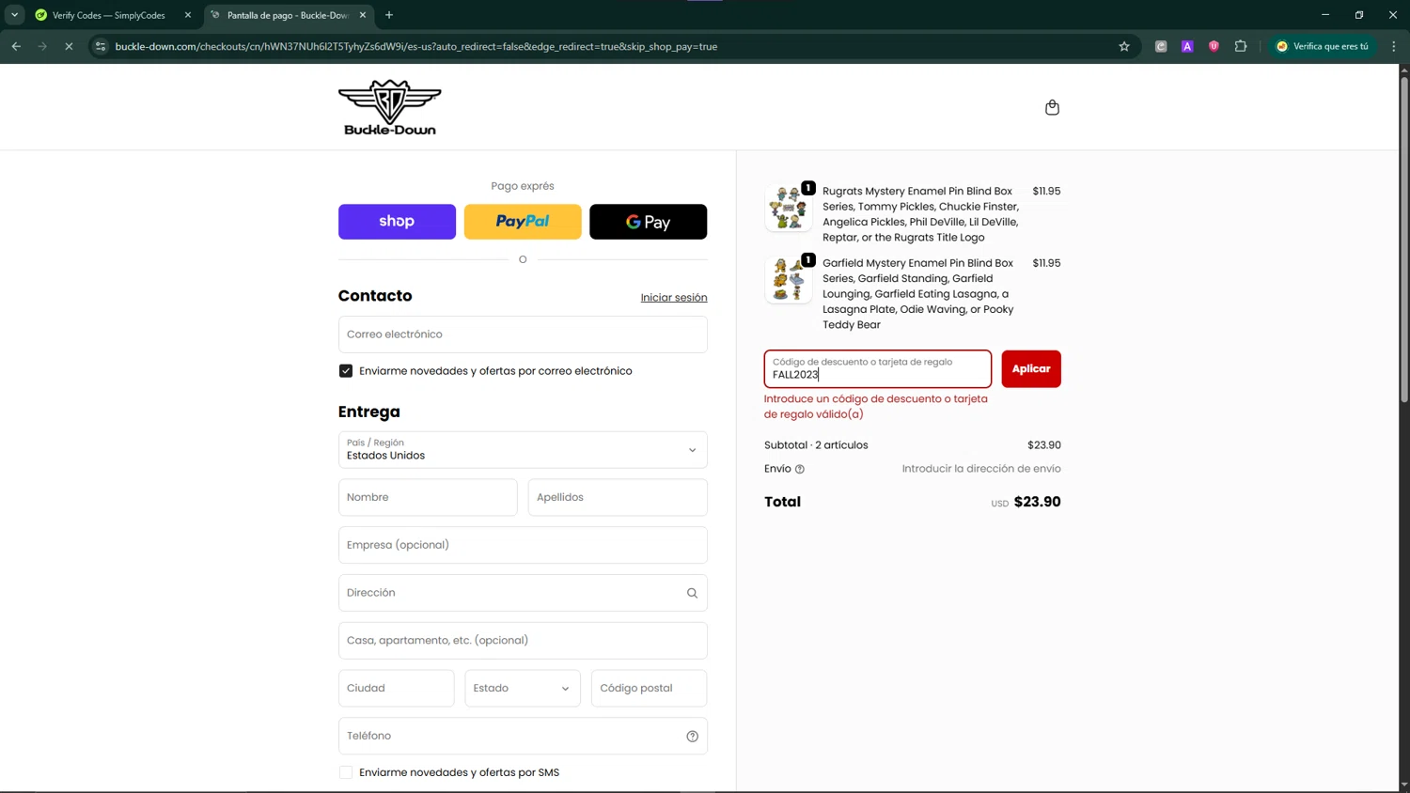Go back to the previous page

[16, 46]
